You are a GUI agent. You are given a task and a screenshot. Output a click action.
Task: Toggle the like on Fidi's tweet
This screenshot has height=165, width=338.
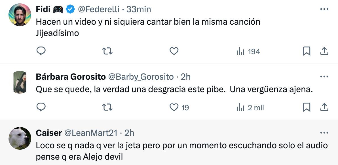[x=174, y=51]
